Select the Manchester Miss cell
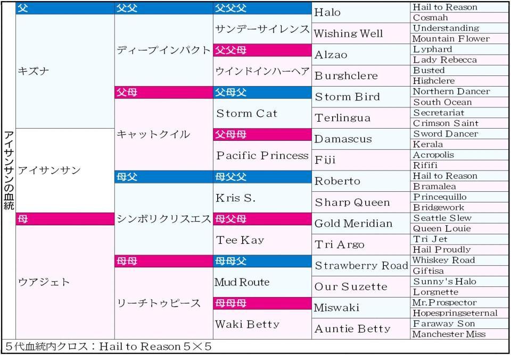This screenshot has height=355, width=511. pyautogui.click(x=459, y=334)
